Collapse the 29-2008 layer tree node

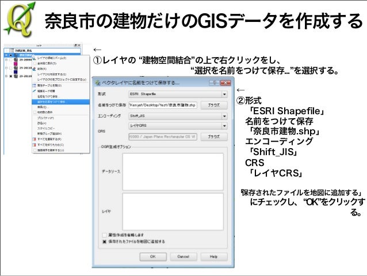pyautogui.click(x=6, y=60)
